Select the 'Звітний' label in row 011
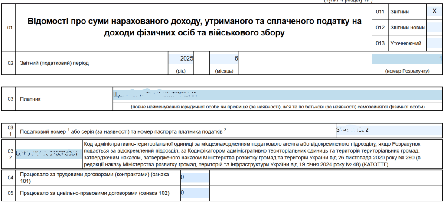Image resolution: width=444 pixels, height=204 pixels. pyautogui.click(x=399, y=12)
